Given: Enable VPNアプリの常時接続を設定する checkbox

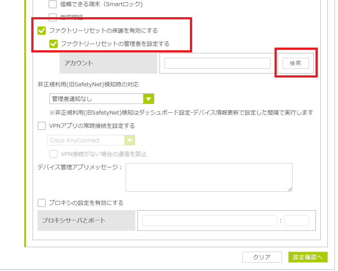Looking at the screenshot, I should click(42, 126).
